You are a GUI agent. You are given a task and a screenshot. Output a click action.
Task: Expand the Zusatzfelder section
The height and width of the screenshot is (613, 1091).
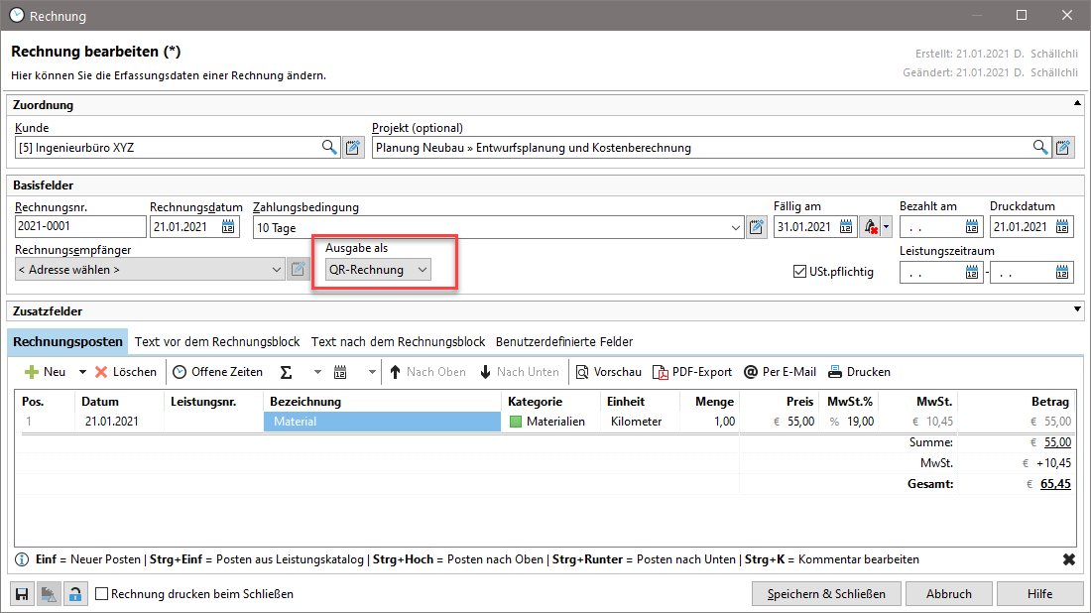click(1077, 311)
